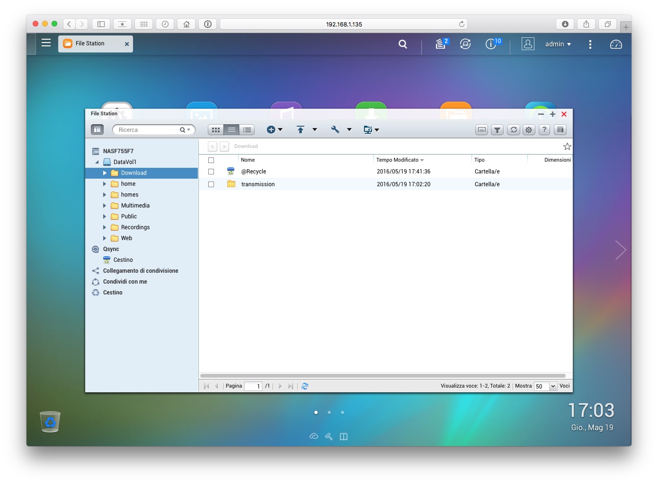Open the browser downloads button
The image size is (658, 484).
[565, 24]
